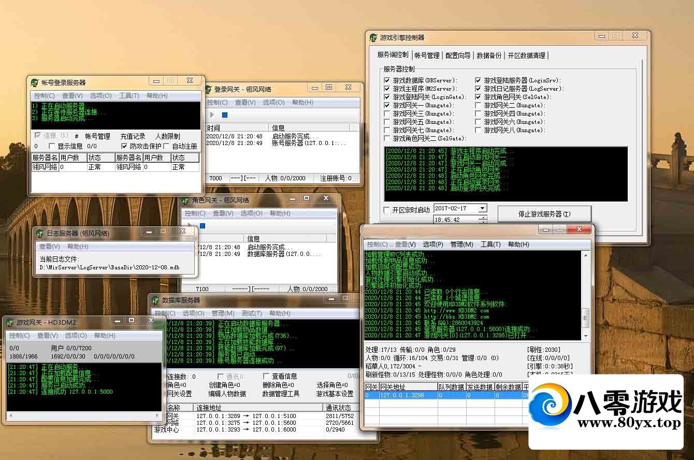Click the 游戏引擎控制器 title bar icon

tap(373, 38)
